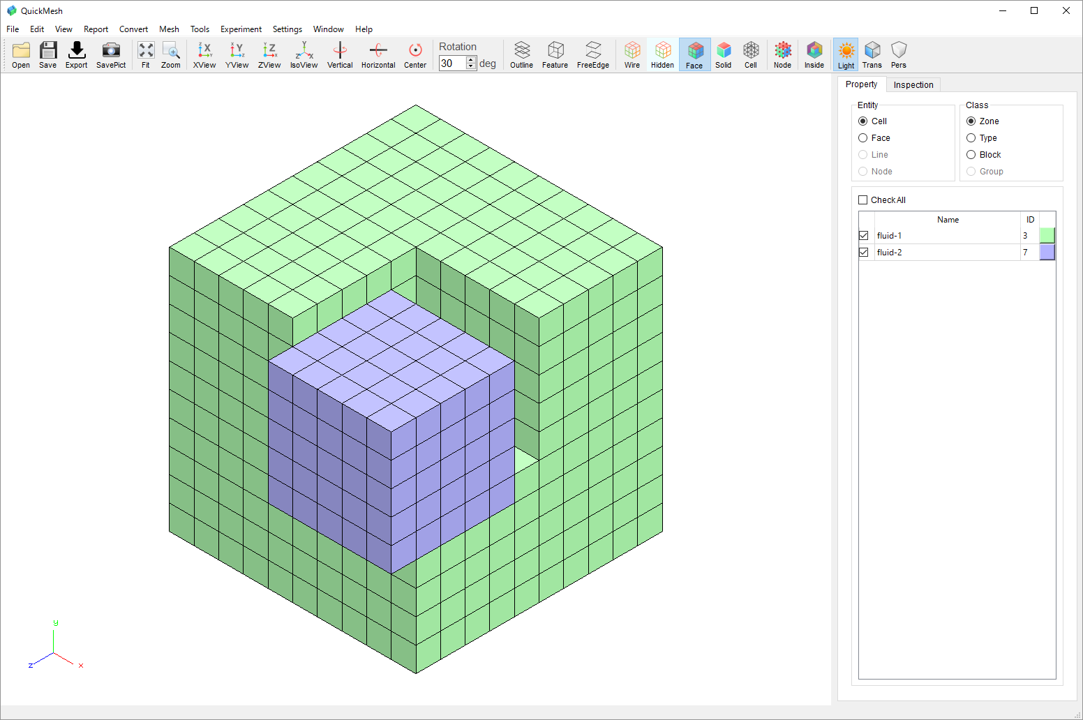
Task: Click the Center rotation icon
Action: point(415,54)
